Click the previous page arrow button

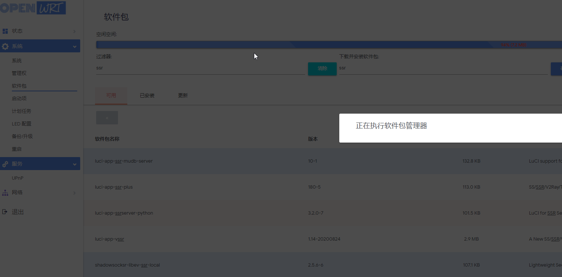click(x=107, y=118)
